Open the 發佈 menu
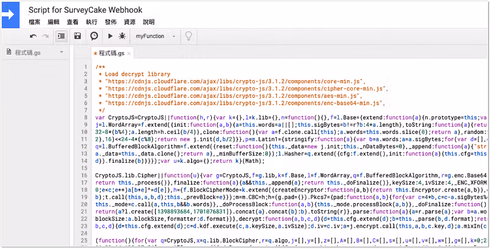 point(111,22)
